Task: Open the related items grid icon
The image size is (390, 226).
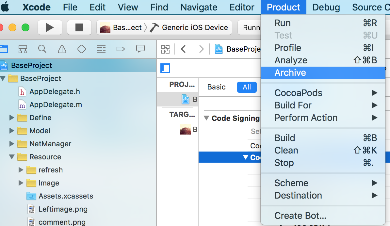Action: click(165, 49)
